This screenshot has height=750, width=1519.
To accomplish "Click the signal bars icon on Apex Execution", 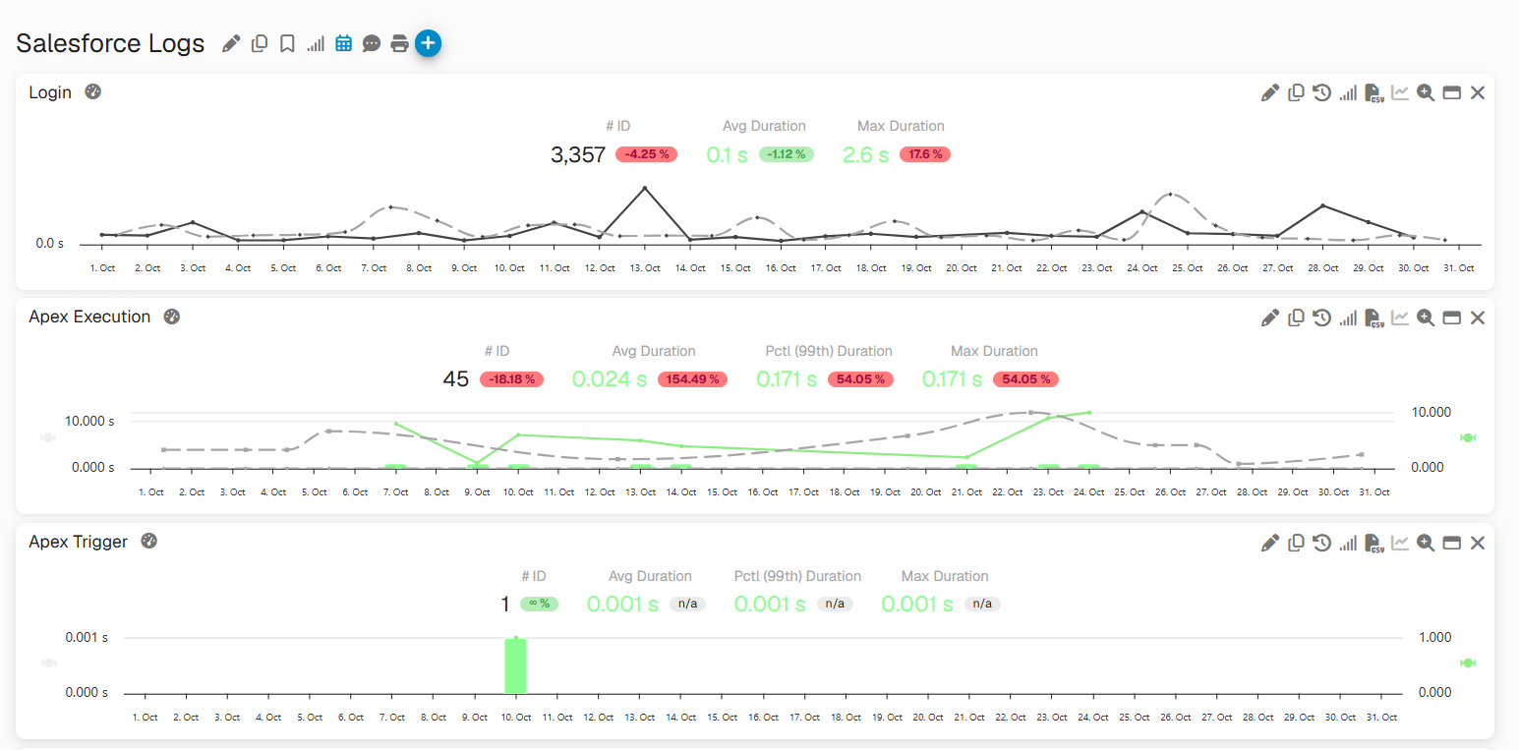I will pyautogui.click(x=1348, y=317).
